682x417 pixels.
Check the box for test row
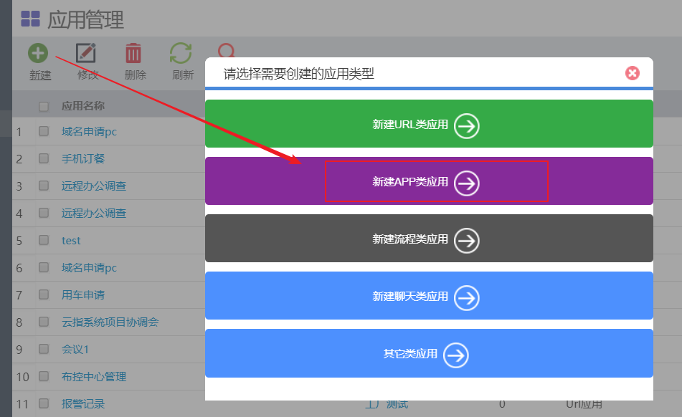click(44, 240)
